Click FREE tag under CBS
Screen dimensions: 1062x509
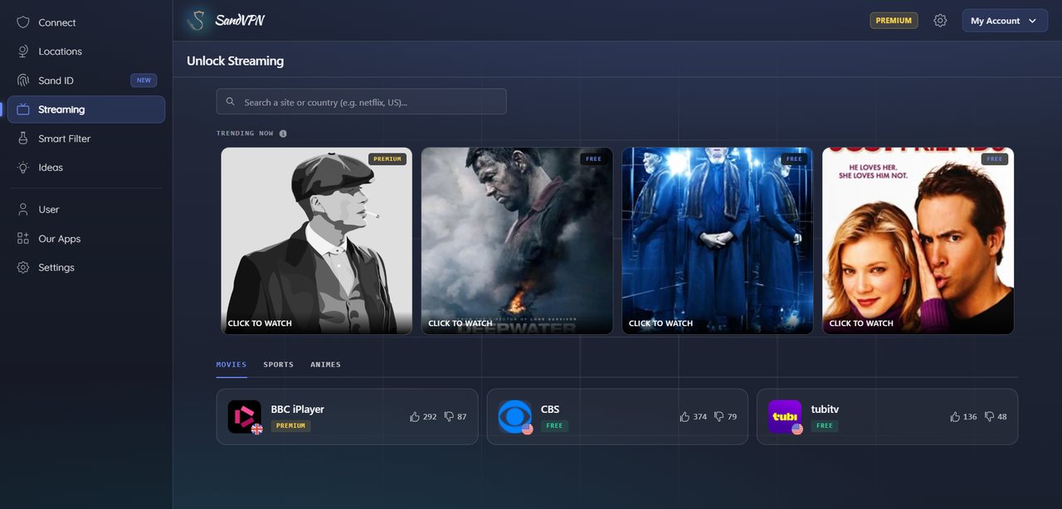click(x=554, y=426)
